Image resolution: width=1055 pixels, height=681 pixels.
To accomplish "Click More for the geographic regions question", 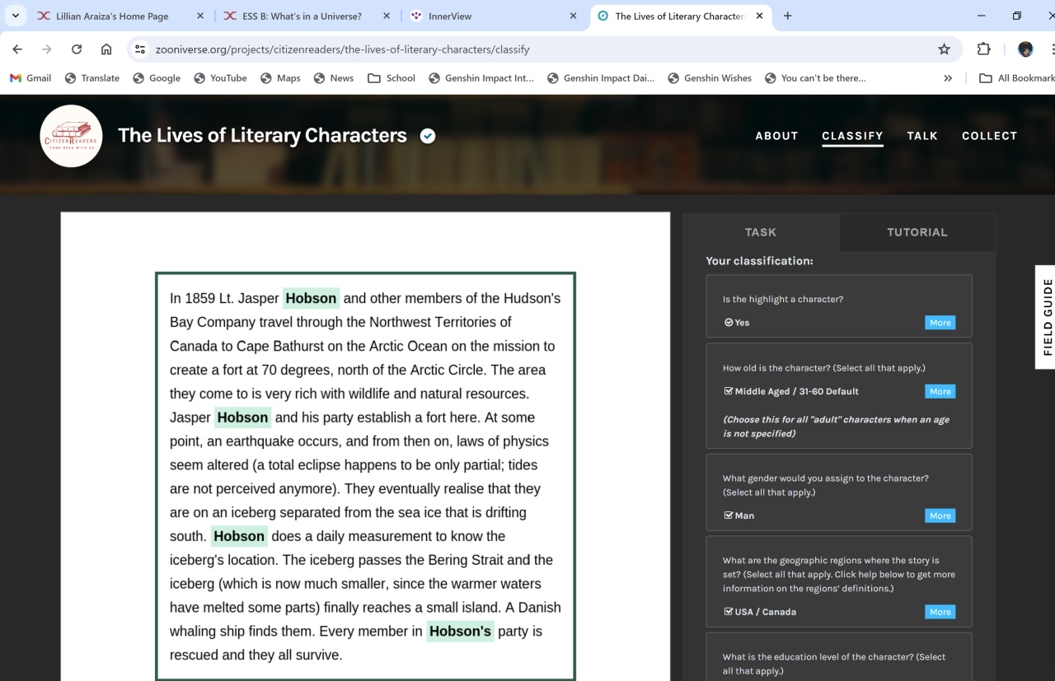I will [940, 612].
